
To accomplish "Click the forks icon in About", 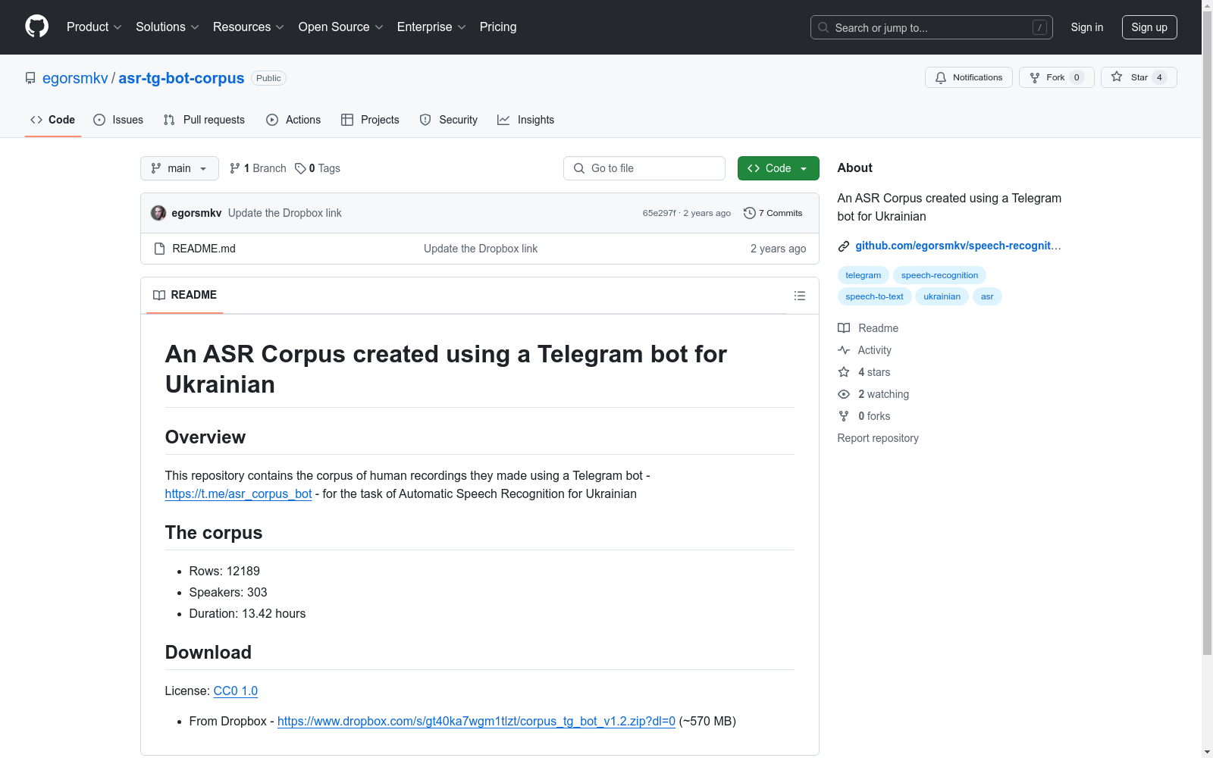I will [844, 416].
